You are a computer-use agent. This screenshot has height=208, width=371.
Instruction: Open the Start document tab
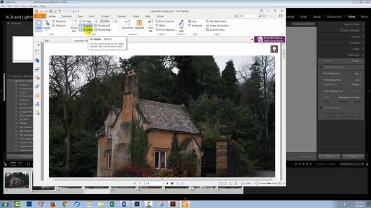(x=47, y=40)
